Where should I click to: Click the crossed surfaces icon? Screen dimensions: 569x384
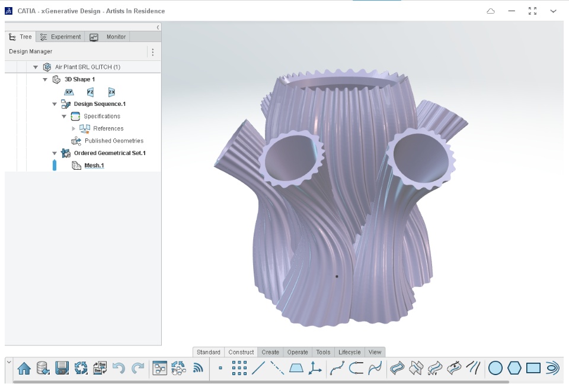tap(416, 368)
